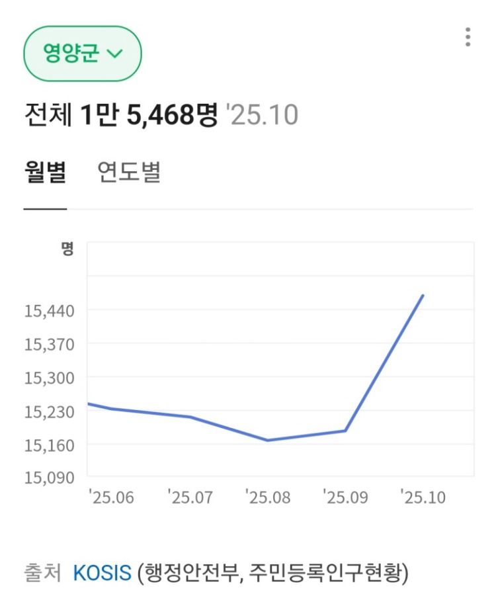Click the 1만 5,468명 total population figure
Screen dimensions: 496x596
[x=149, y=116]
